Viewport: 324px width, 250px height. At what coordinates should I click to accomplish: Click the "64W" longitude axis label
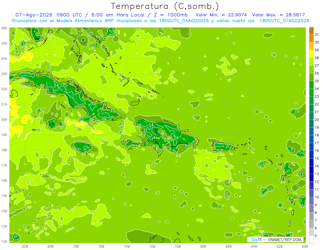tap(254, 246)
